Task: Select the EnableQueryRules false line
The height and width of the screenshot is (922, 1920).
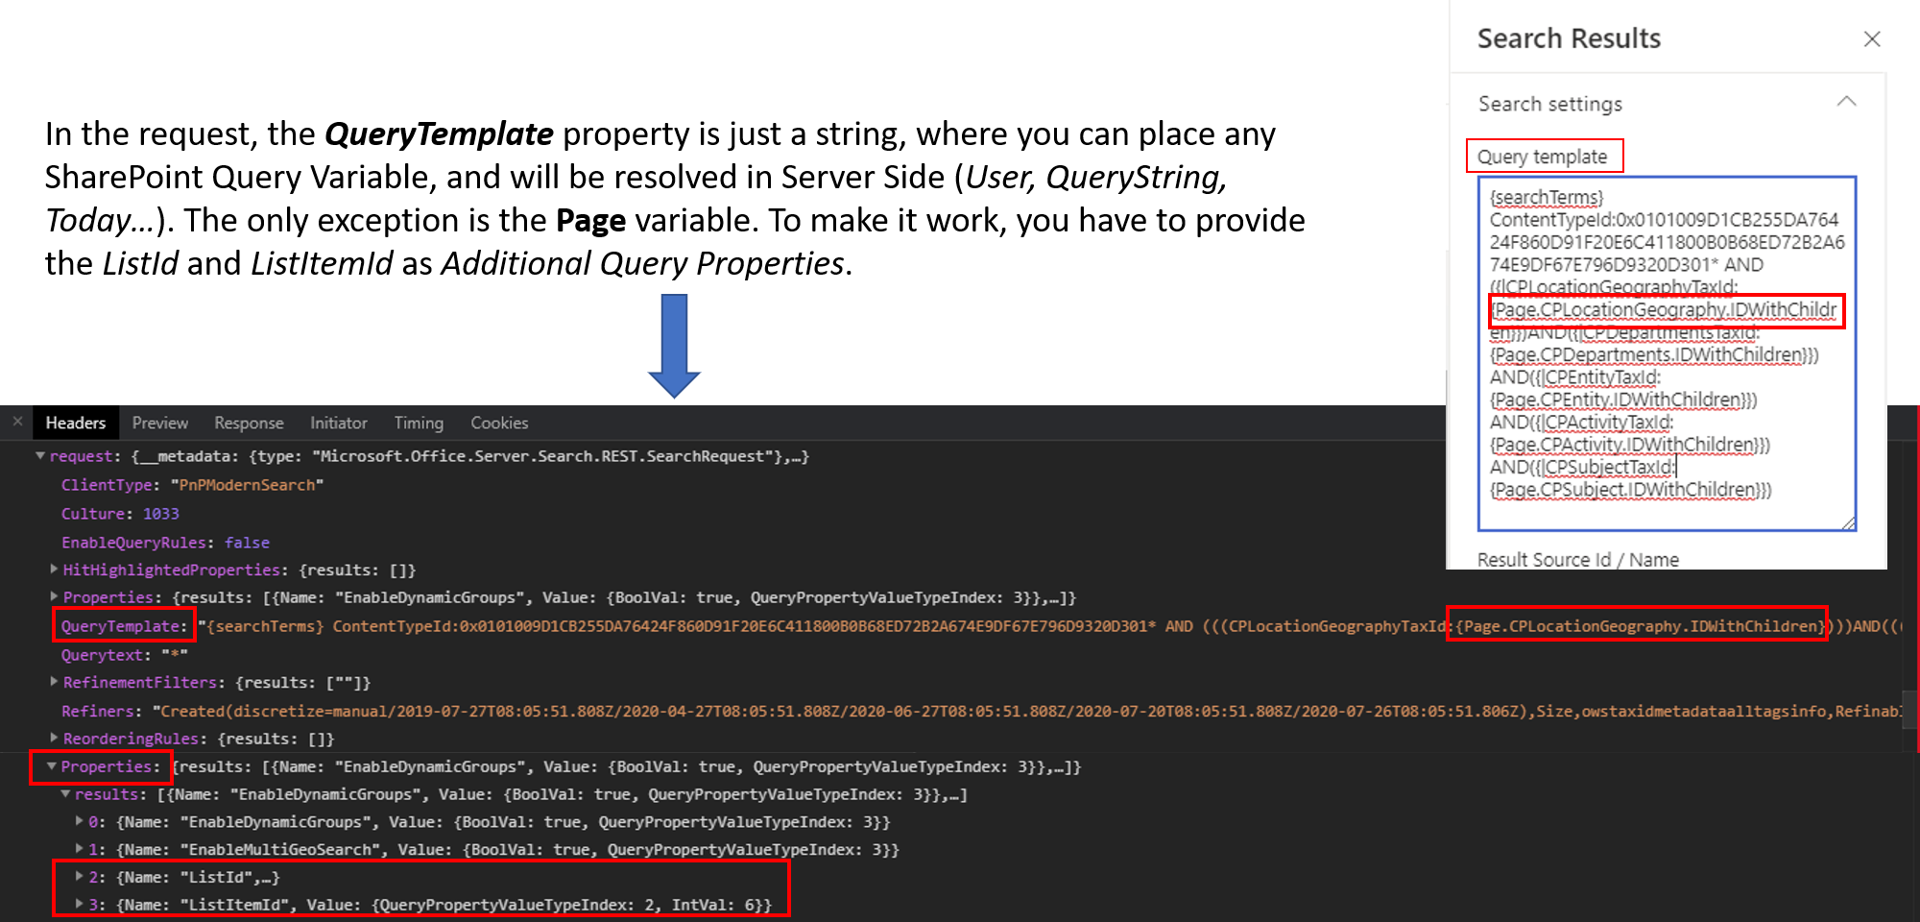Action: pyautogui.click(x=165, y=543)
